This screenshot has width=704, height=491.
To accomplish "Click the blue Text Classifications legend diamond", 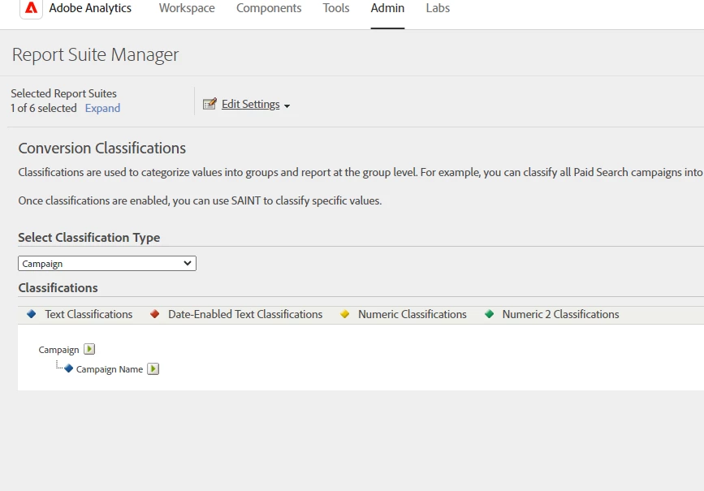I will [x=32, y=314].
